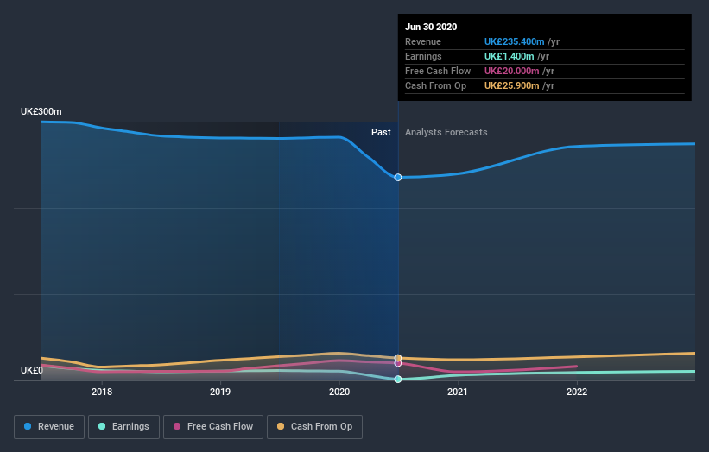This screenshot has height=452, width=709.
Task: Click the UK£0 y-axis label
Action: pyautogui.click(x=32, y=370)
